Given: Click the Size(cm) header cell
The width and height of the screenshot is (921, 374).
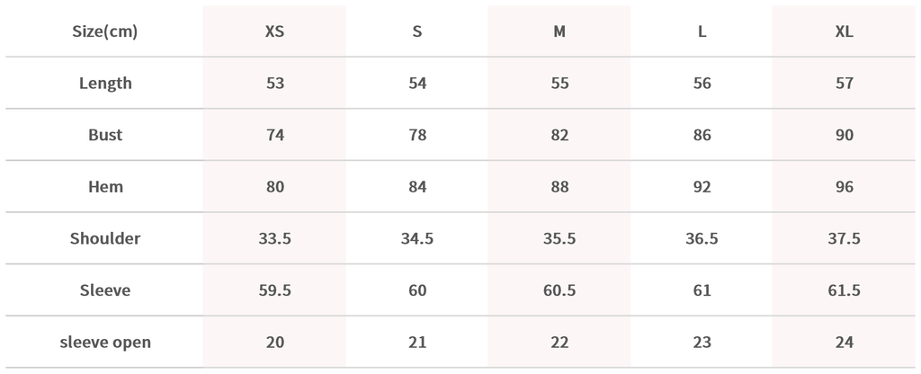Looking at the screenshot, I should [x=105, y=31].
